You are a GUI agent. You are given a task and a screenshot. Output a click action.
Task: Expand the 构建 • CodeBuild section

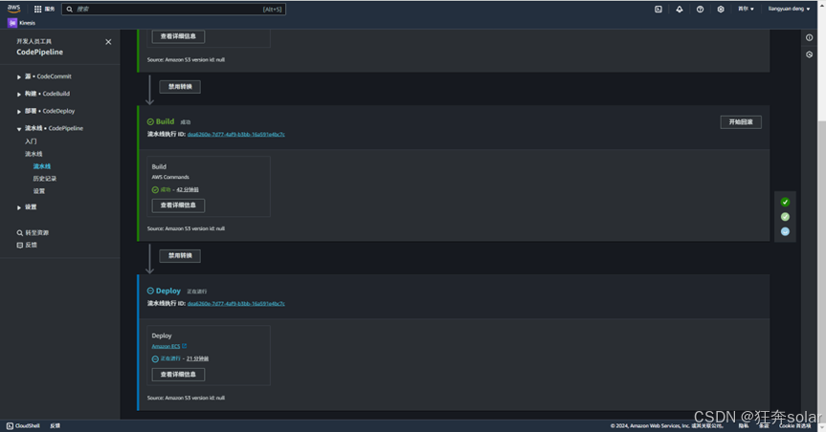coord(19,95)
